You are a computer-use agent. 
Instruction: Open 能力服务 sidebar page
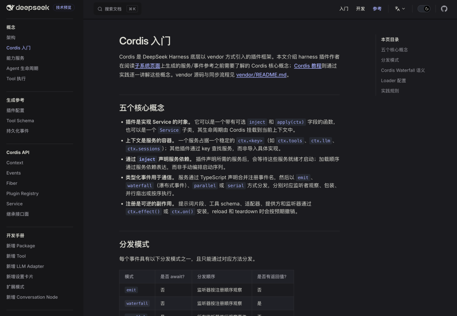[15, 58]
